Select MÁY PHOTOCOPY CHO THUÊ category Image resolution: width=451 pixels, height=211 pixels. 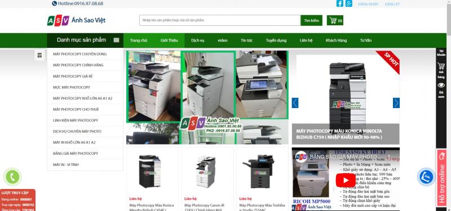tap(76, 109)
